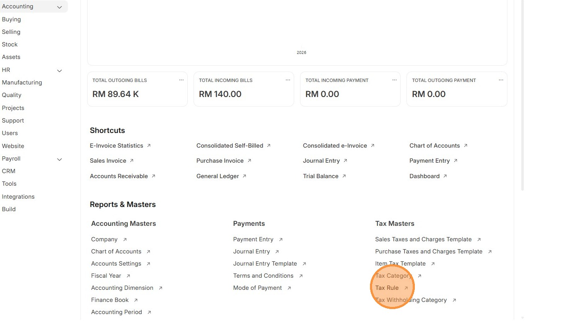Click arrow icon beside Tax Rule

click(406, 288)
